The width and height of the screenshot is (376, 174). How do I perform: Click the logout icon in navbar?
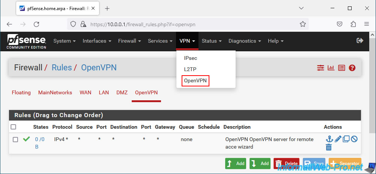360,40
